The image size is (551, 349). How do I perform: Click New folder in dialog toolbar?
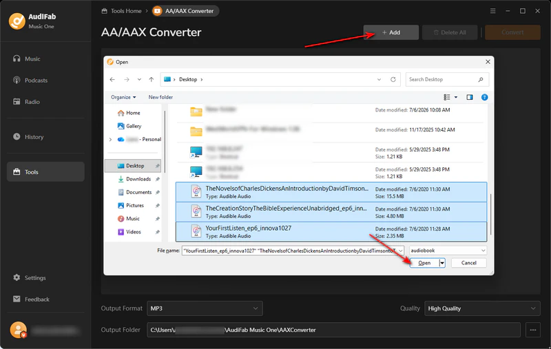coord(160,97)
